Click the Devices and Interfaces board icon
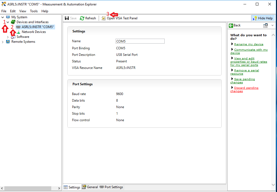This screenshot has height=192, width=277. point(13,22)
